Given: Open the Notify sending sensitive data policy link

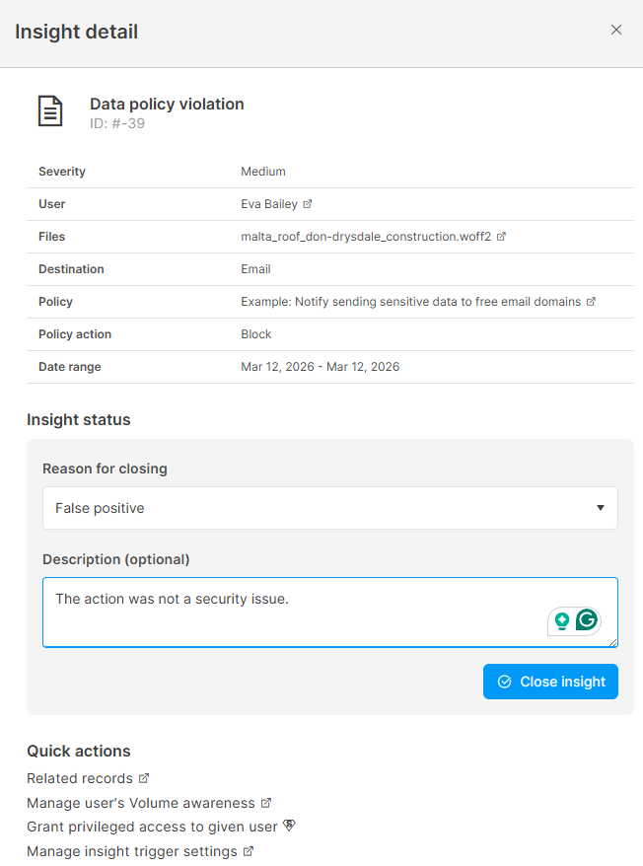Looking at the screenshot, I should 410,302.
